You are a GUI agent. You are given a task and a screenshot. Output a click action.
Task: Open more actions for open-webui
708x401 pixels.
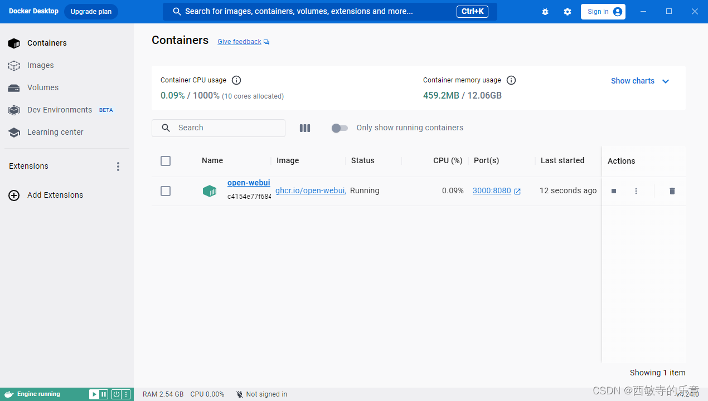point(636,191)
